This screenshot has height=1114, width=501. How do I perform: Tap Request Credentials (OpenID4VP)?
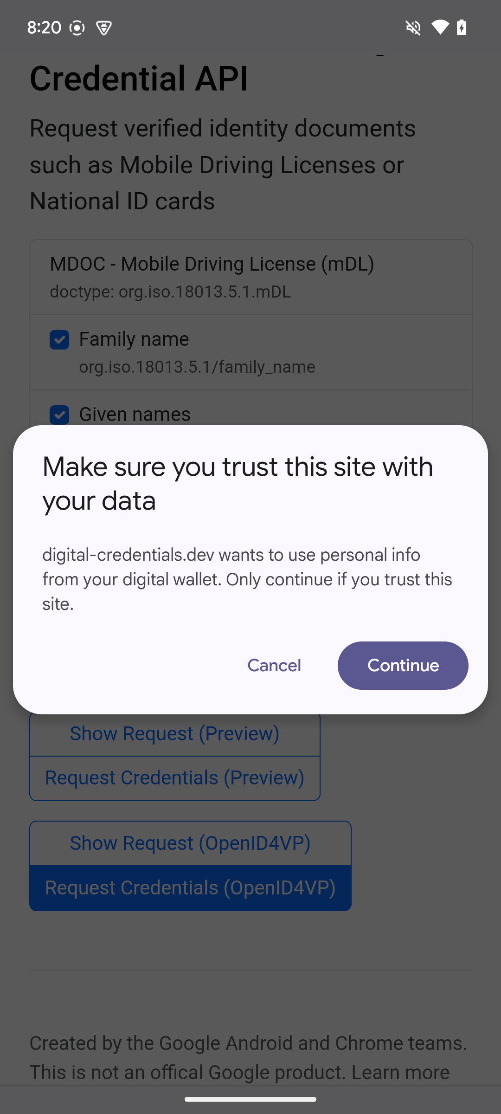tap(190, 887)
